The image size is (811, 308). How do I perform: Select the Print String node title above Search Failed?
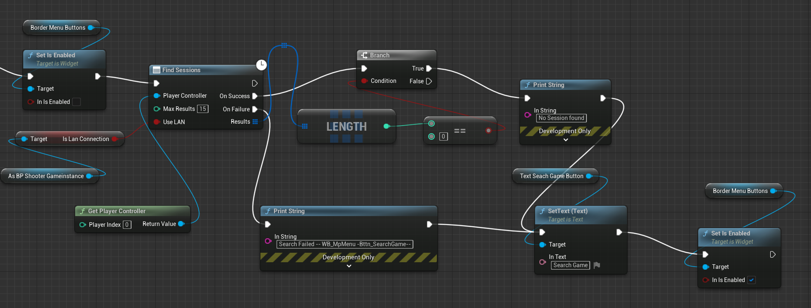coord(289,211)
